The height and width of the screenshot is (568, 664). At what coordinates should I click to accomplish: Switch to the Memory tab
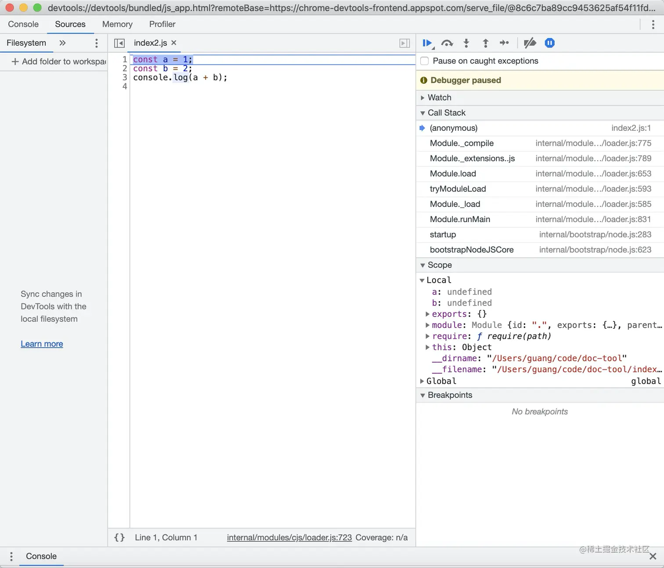coord(117,24)
